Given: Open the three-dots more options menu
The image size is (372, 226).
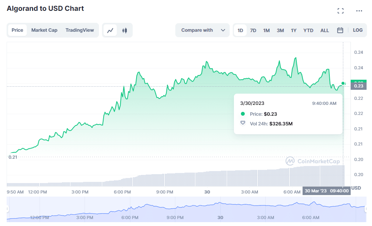Looking at the screenshot, I should click(359, 11).
